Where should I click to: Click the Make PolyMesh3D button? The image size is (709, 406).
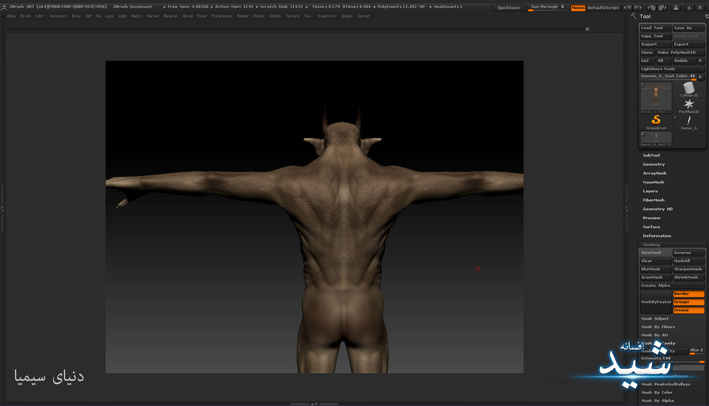coord(680,52)
